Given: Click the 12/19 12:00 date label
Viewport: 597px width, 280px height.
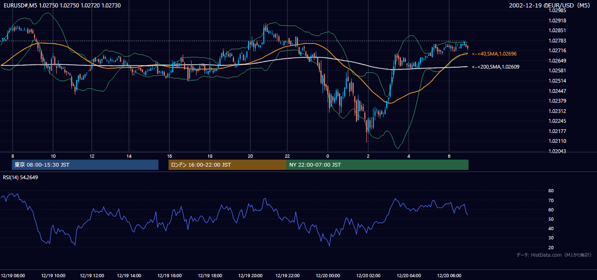Looking at the screenshot, I should tap(92, 276).
